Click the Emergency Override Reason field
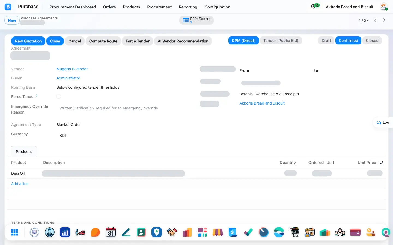This screenshot has width=393, height=245. 126,108
